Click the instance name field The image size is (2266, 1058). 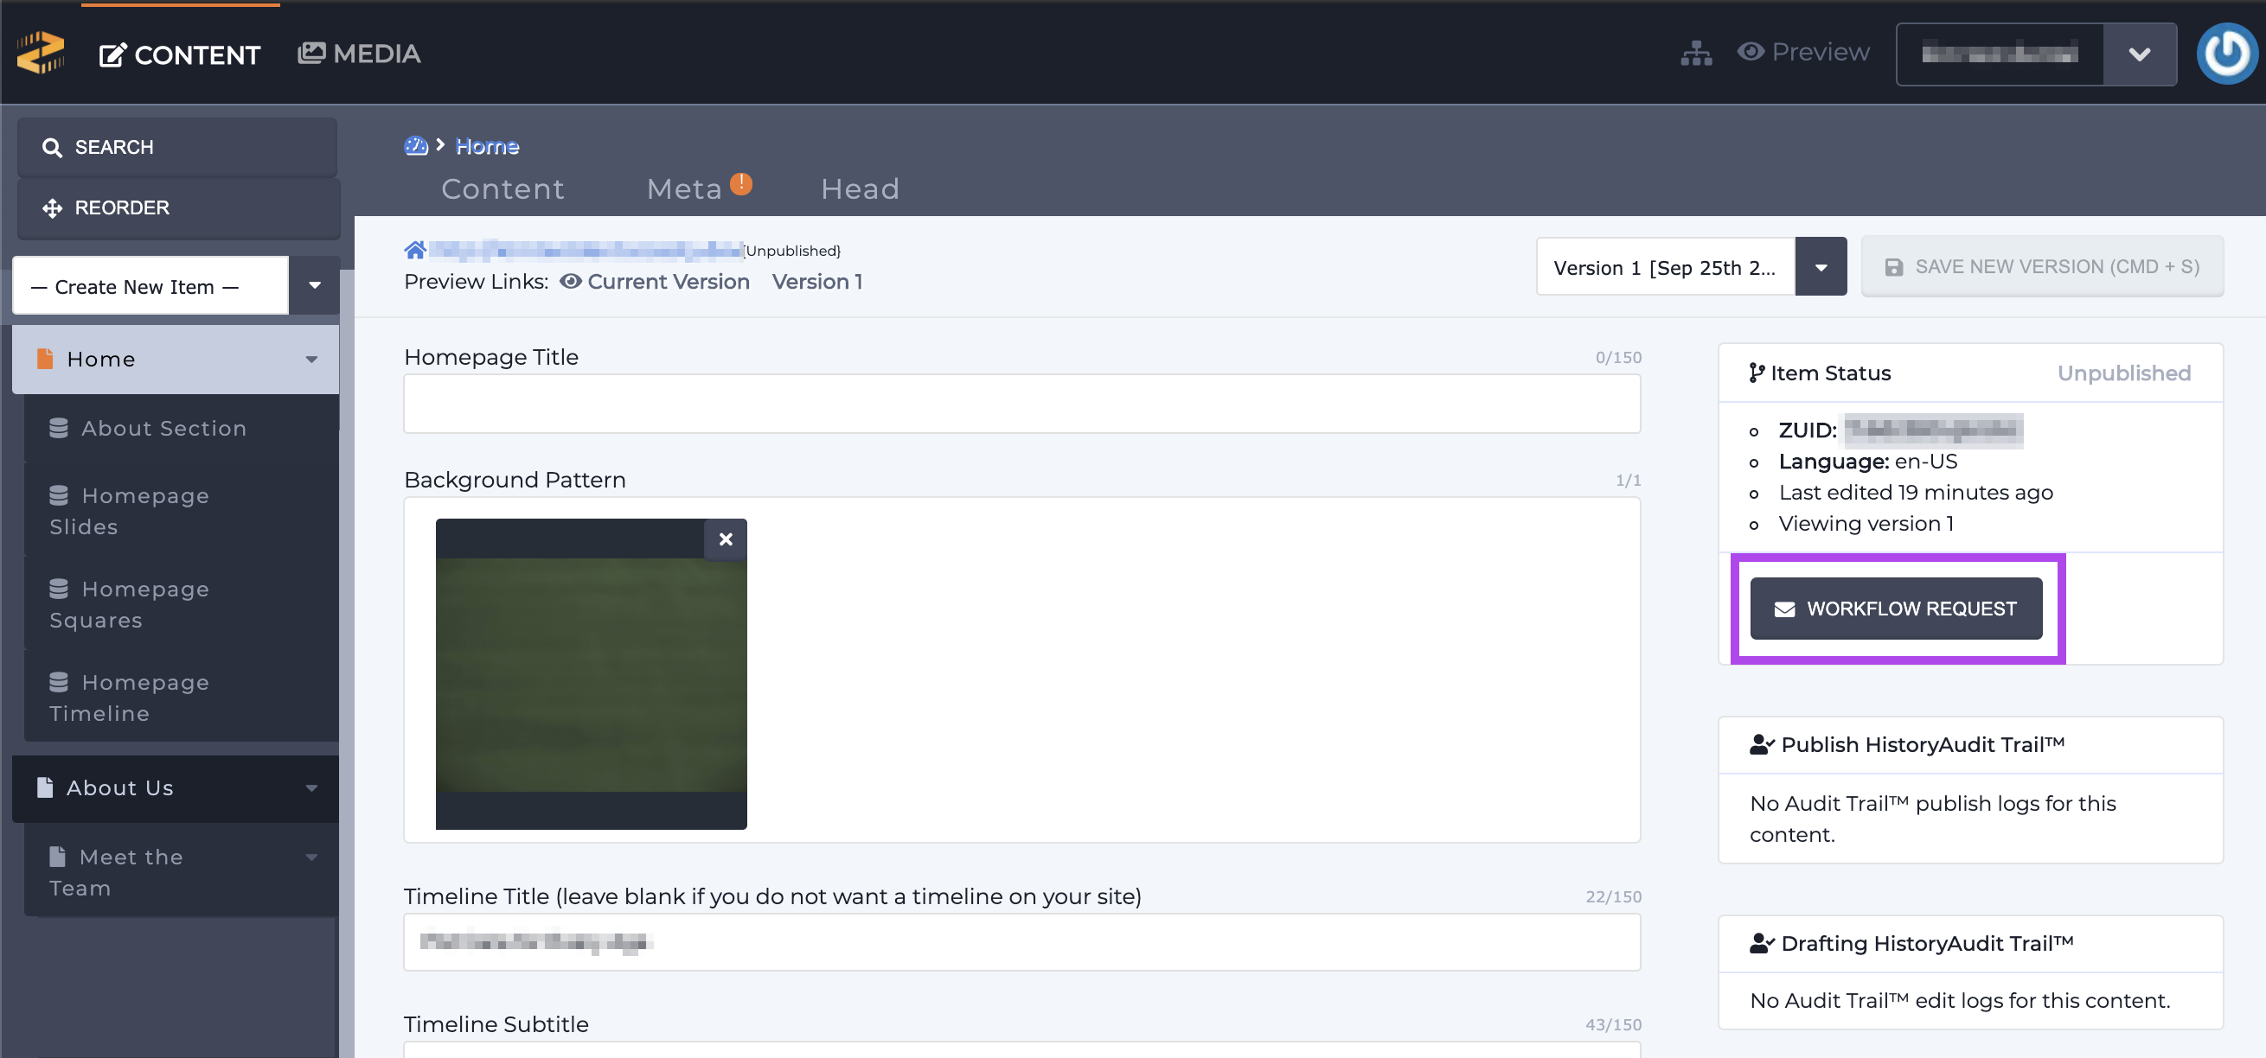[x=2000, y=54]
